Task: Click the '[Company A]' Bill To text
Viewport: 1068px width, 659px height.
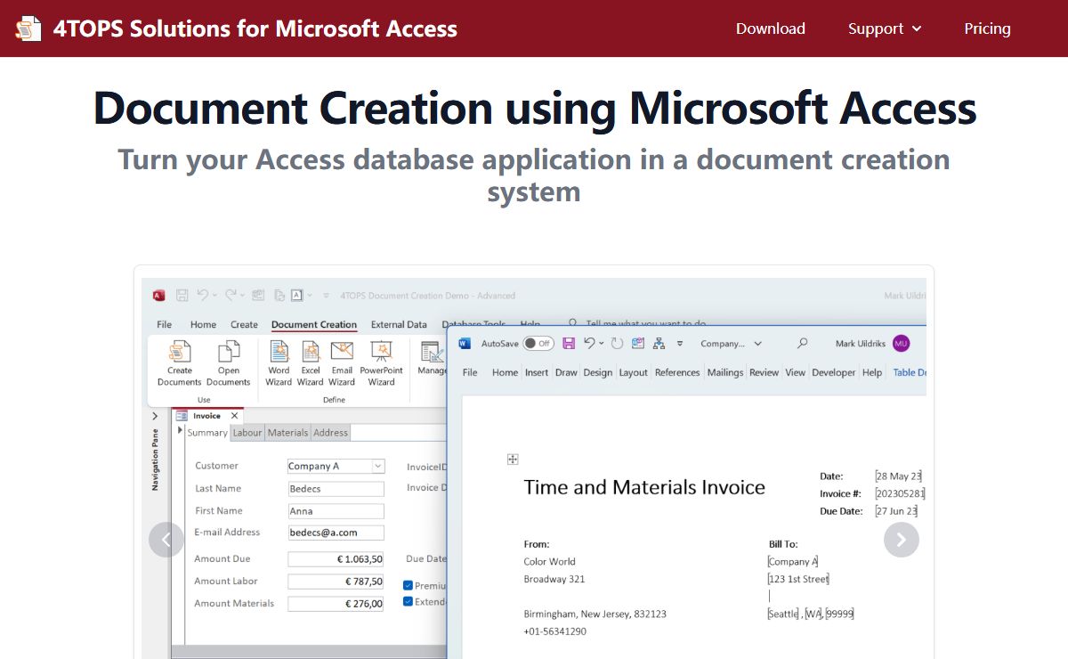Action: tap(792, 561)
